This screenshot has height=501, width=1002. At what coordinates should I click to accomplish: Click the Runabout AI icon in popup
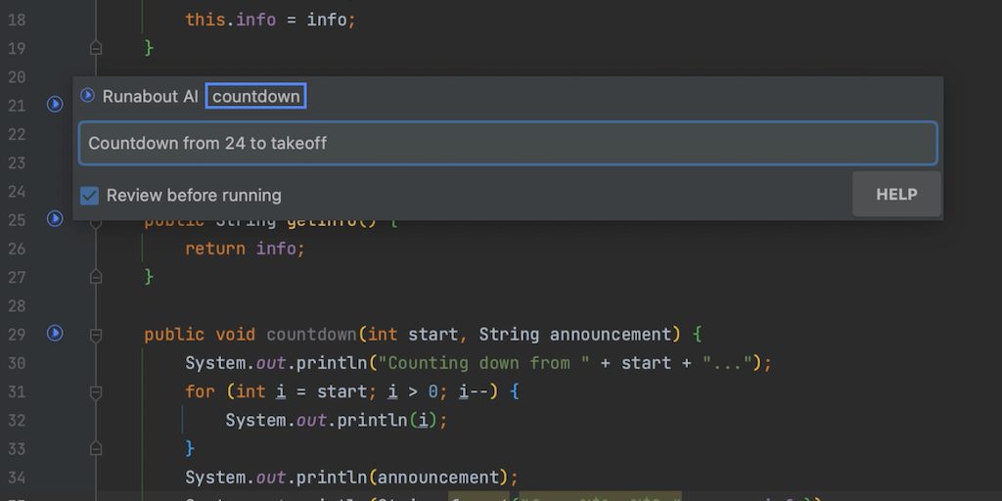88,96
